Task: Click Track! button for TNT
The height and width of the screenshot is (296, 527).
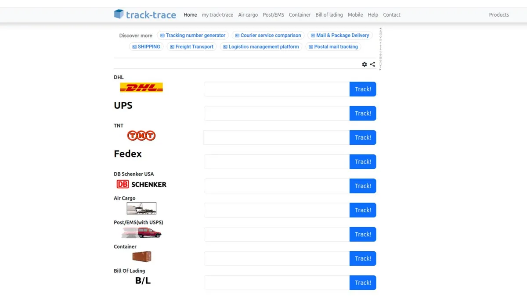Action: coord(363,137)
